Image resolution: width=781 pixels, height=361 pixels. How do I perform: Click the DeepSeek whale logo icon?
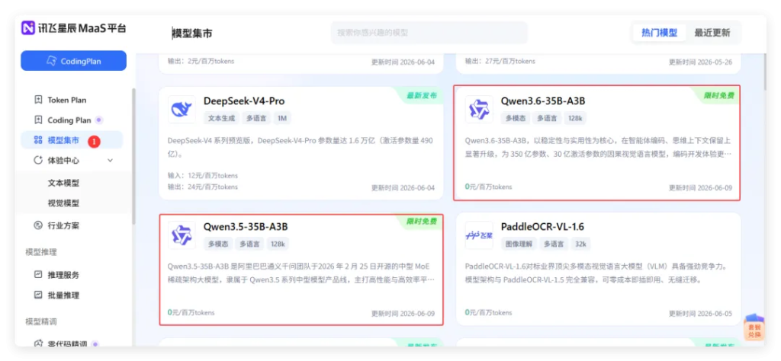(x=182, y=110)
